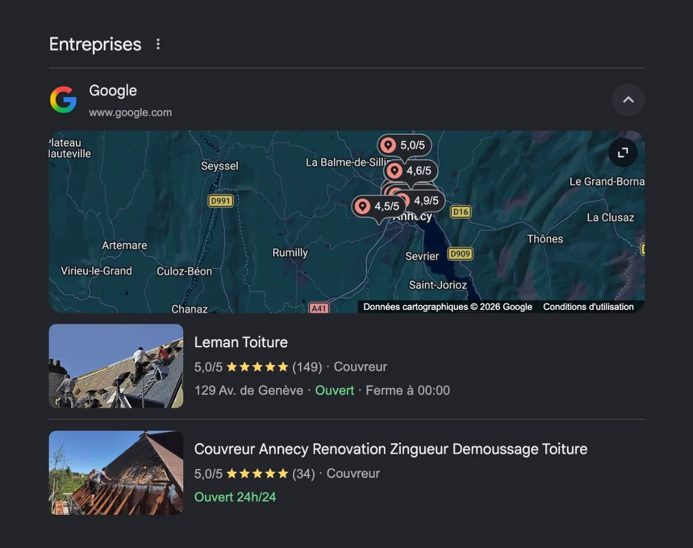Click the Entreprises section heading
Viewport: 693px width, 548px height.
coord(95,44)
